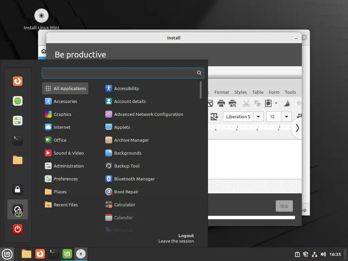Launch Advanced Network Configuration
The height and width of the screenshot is (261, 348).
[x=144, y=114]
